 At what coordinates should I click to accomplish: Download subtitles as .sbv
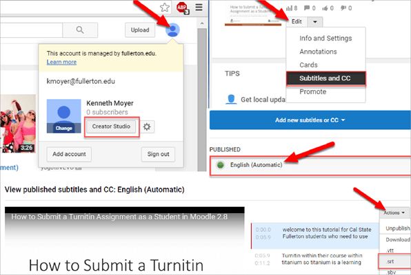click(x=395, y=272)
